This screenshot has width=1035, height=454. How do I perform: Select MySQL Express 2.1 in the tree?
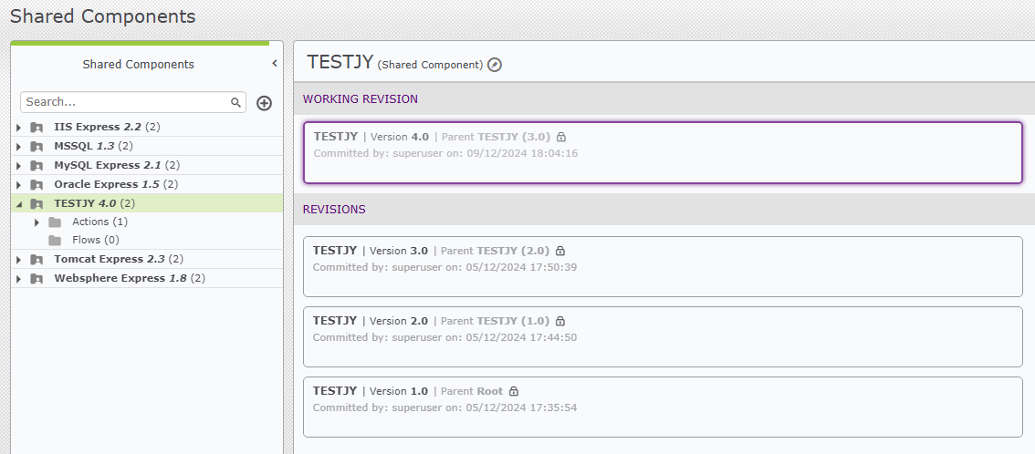click(x=117, y=165)
